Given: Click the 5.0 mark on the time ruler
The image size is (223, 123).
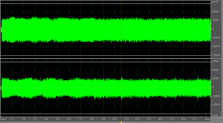Looking at the screenshot, I should [x=58, y=119].
